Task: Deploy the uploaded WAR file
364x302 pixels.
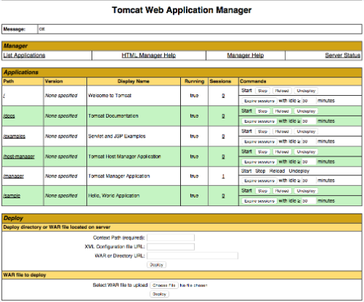Action: coord(159,294)
